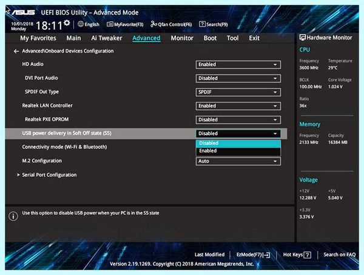
Task: Switch to the Main tab
Action: tap(73, 38)
